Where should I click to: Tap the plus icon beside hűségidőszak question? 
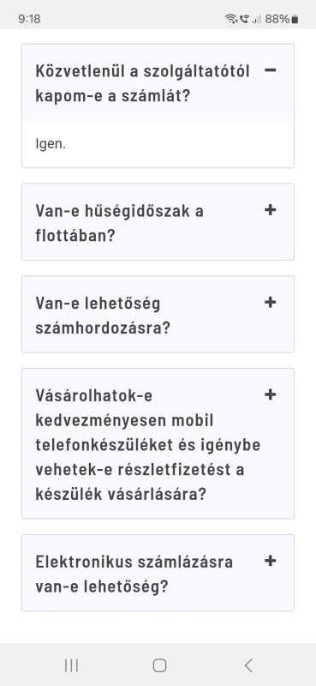tap(271, 210)
